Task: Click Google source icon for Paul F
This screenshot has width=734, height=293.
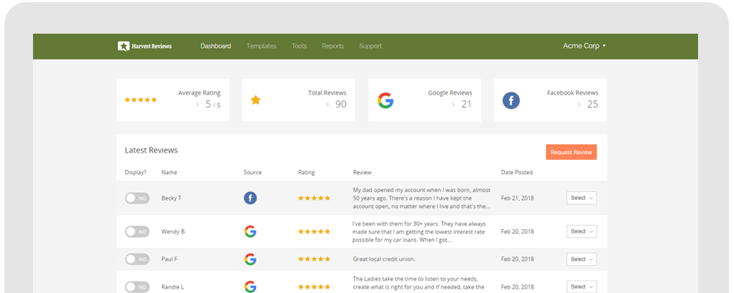Action: 250,259
